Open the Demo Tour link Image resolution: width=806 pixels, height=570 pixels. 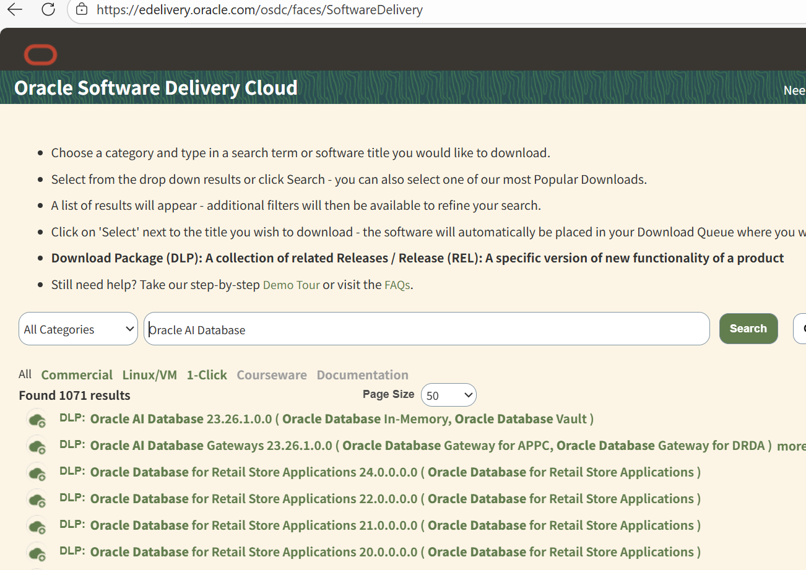click(x=292, y=285)
